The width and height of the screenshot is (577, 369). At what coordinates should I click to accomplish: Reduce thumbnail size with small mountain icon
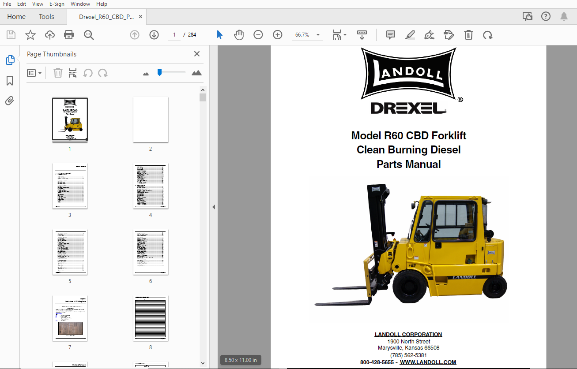coord(146,74)
